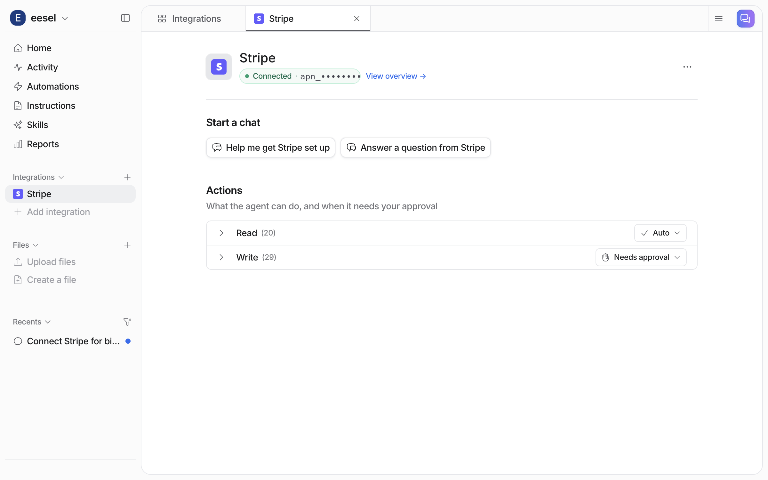768x480 pixels.
Task: Open the Stripe three-dot options menu
Action: (x=687, y=67)
